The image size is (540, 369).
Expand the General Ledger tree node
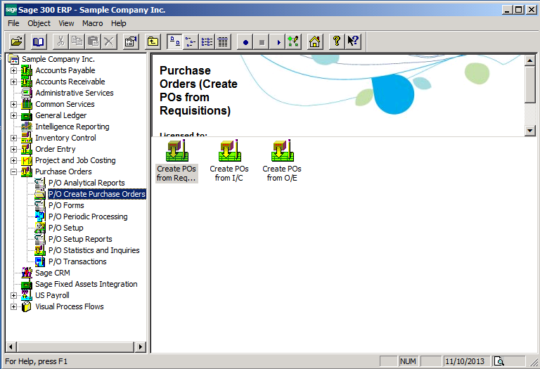(x=13, y=116)
